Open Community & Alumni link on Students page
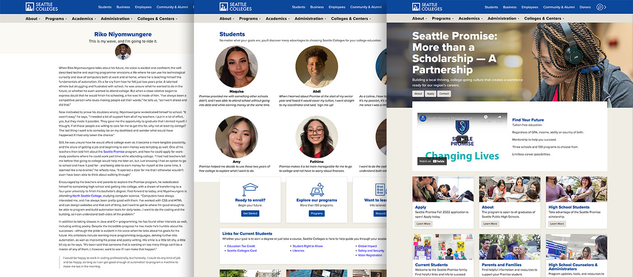 click(366, 7)
